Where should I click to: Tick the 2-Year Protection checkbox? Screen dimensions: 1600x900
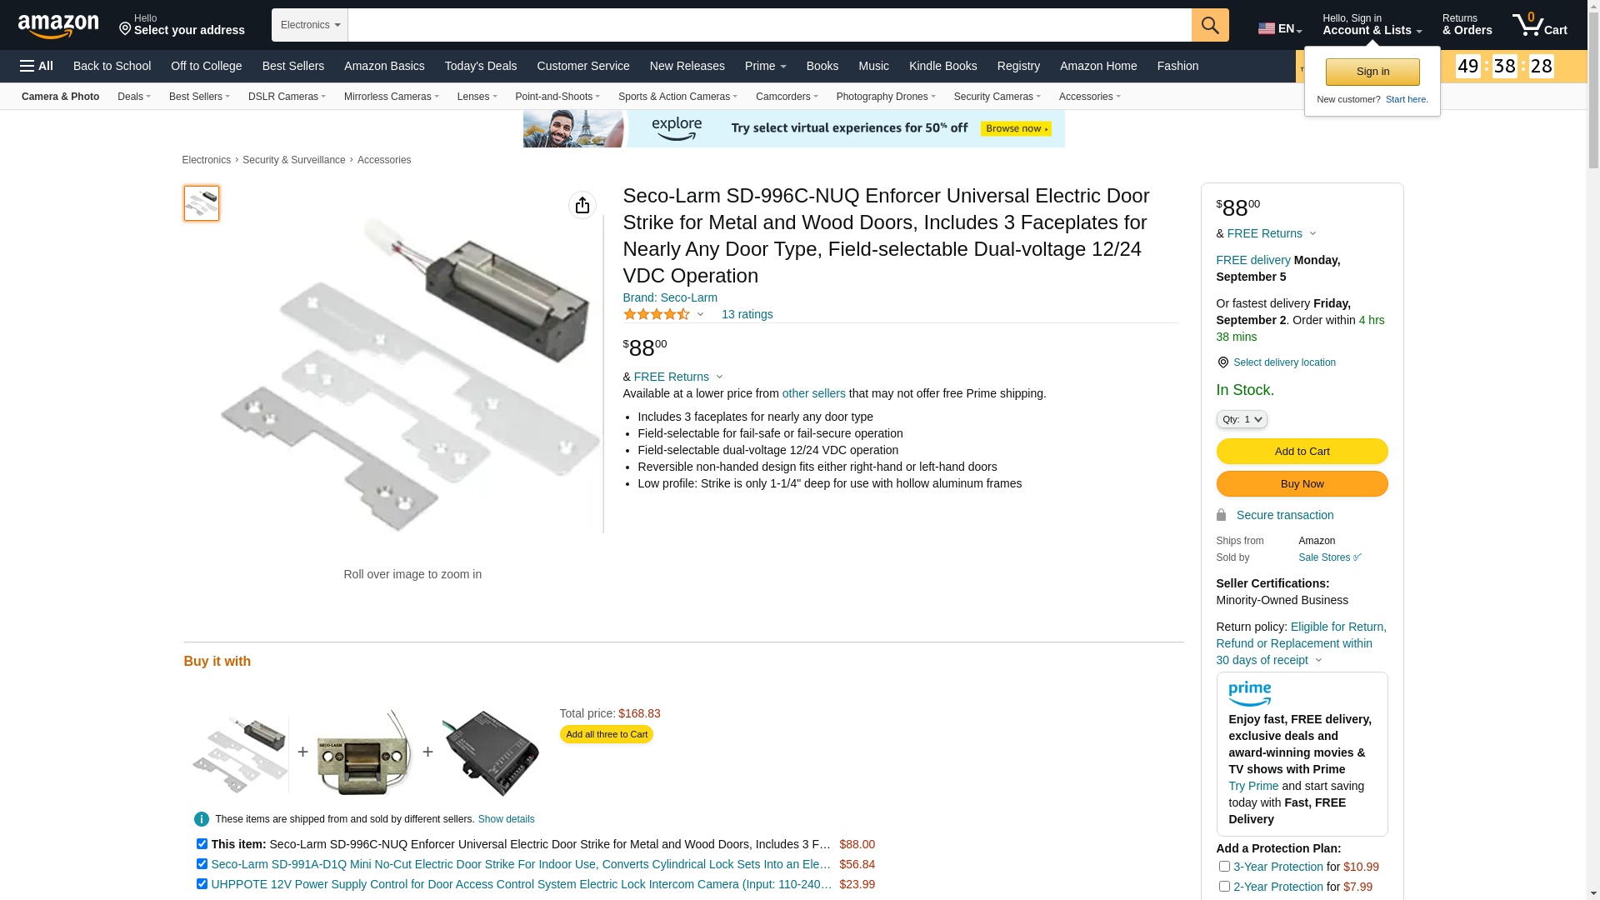(1224, 887)
